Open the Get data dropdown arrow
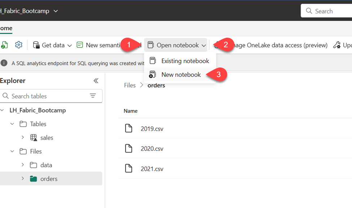 (70, 45)
